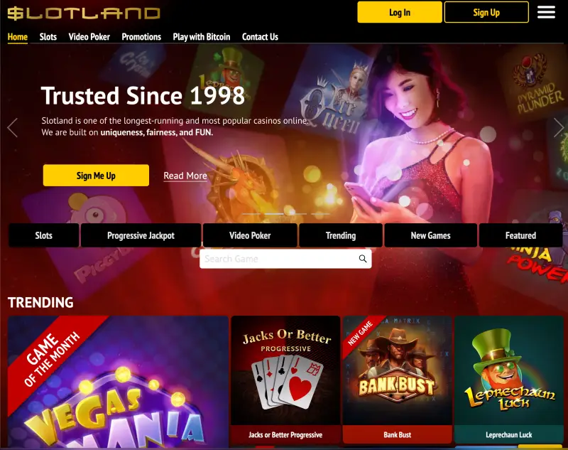This screenshot has width=568, height=450.
Task: Select the Featured category tab
Action: tap(520, 235)
